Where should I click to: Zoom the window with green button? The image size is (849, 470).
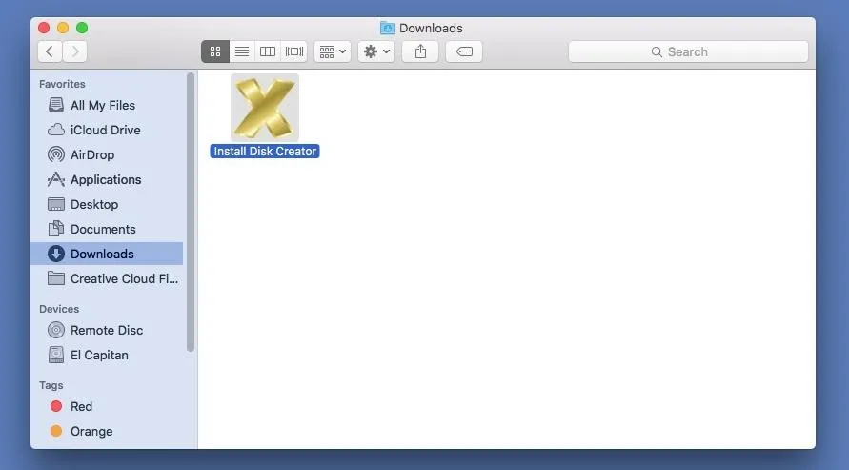pos(82,28)
